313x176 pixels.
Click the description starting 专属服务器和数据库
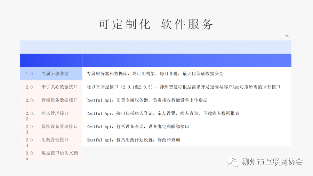155,74
